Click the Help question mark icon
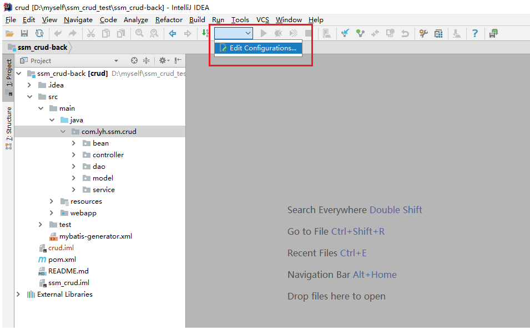The height and width of the screenshot is (336, 530). click(475, 33)
